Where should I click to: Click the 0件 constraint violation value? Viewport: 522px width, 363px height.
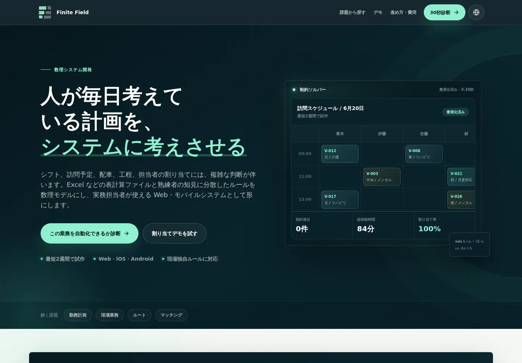302,229
